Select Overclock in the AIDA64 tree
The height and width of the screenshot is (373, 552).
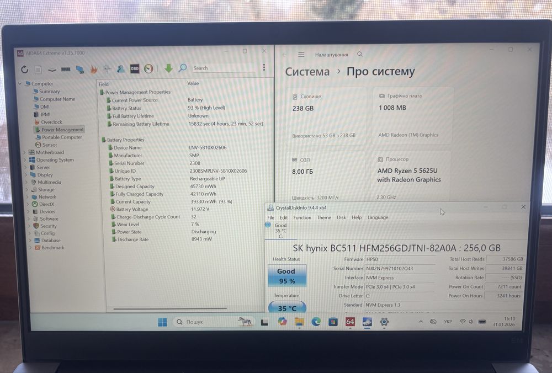(51, 122)
